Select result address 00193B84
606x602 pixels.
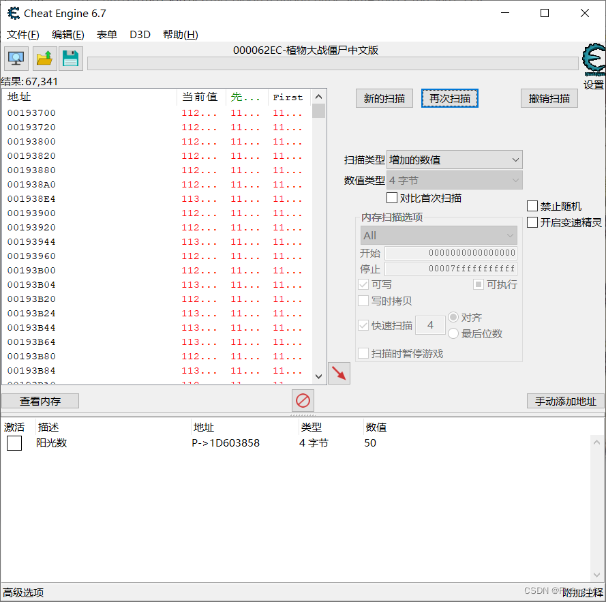point(31,370)
